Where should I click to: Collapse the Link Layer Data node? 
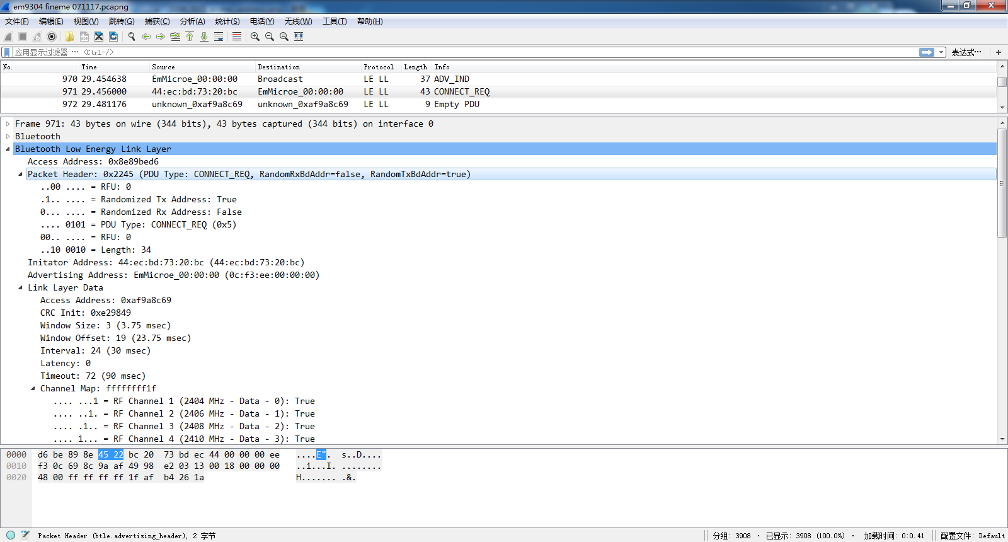[x=21, y=288]
